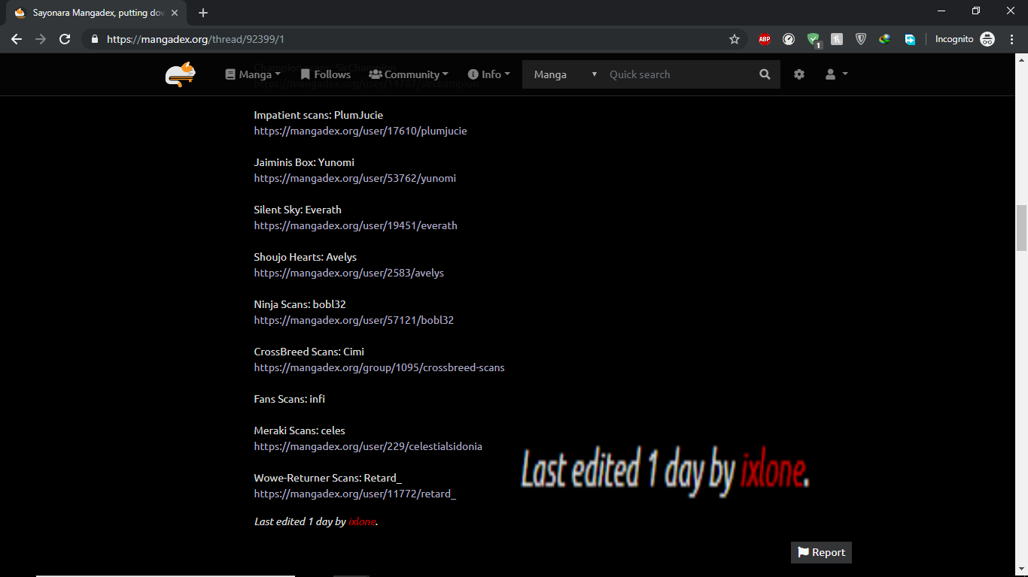The height and width of the screenshot is (577, 1028).
Task: Open the Manga search type dropdown
Action: point(564,74)
